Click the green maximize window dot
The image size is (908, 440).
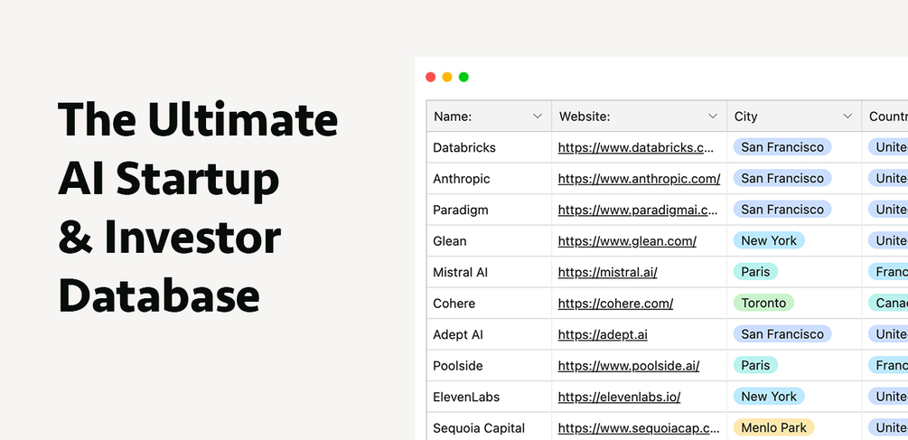463,77
